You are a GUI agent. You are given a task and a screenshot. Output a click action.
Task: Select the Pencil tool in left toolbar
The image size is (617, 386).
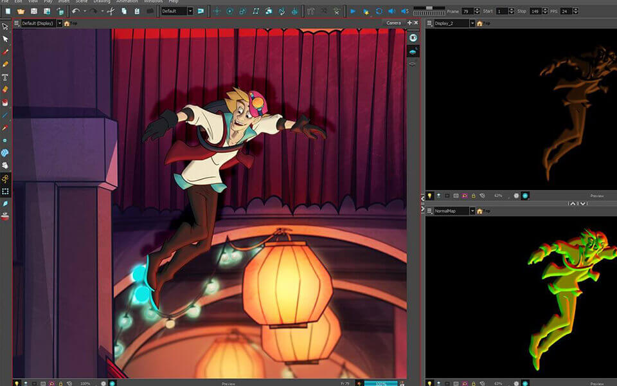click(x=5, y=64)
